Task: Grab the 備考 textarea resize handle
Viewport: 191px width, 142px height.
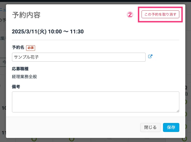Action: pyautogui.click(x=178, y=111)
